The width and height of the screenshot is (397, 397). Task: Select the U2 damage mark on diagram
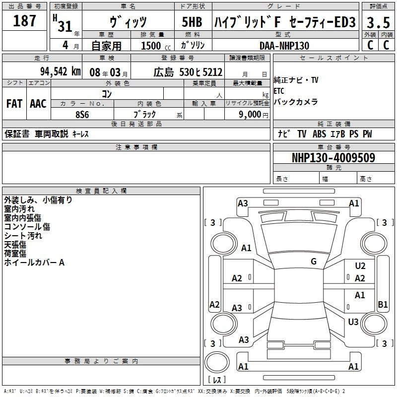[360, 266]
